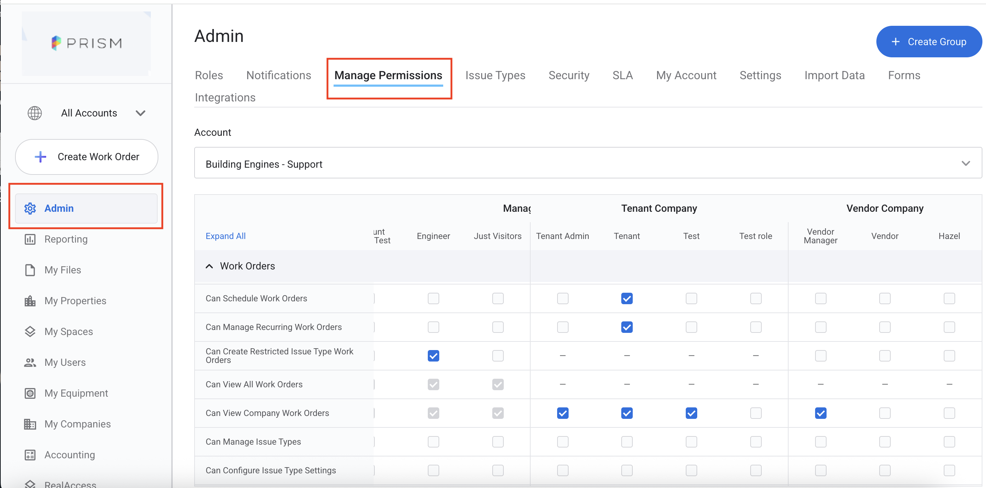Click the My Files document icon
This screenshot has height=488, width=986.
pos(30,270)
